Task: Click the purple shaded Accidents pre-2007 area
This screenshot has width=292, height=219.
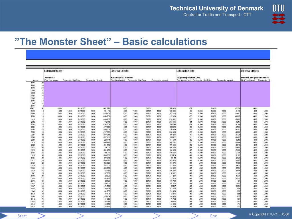Action: coord(77,94)
